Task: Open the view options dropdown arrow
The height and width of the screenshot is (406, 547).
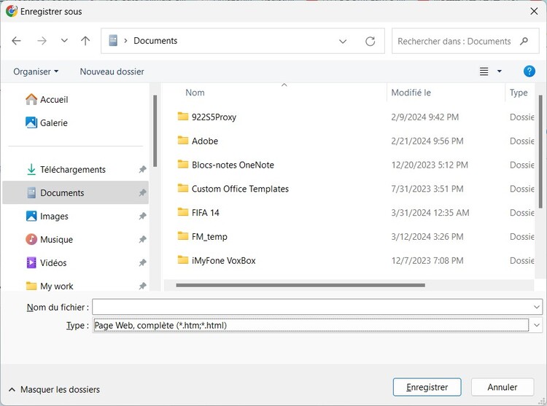Action: (x=500, y=71)
